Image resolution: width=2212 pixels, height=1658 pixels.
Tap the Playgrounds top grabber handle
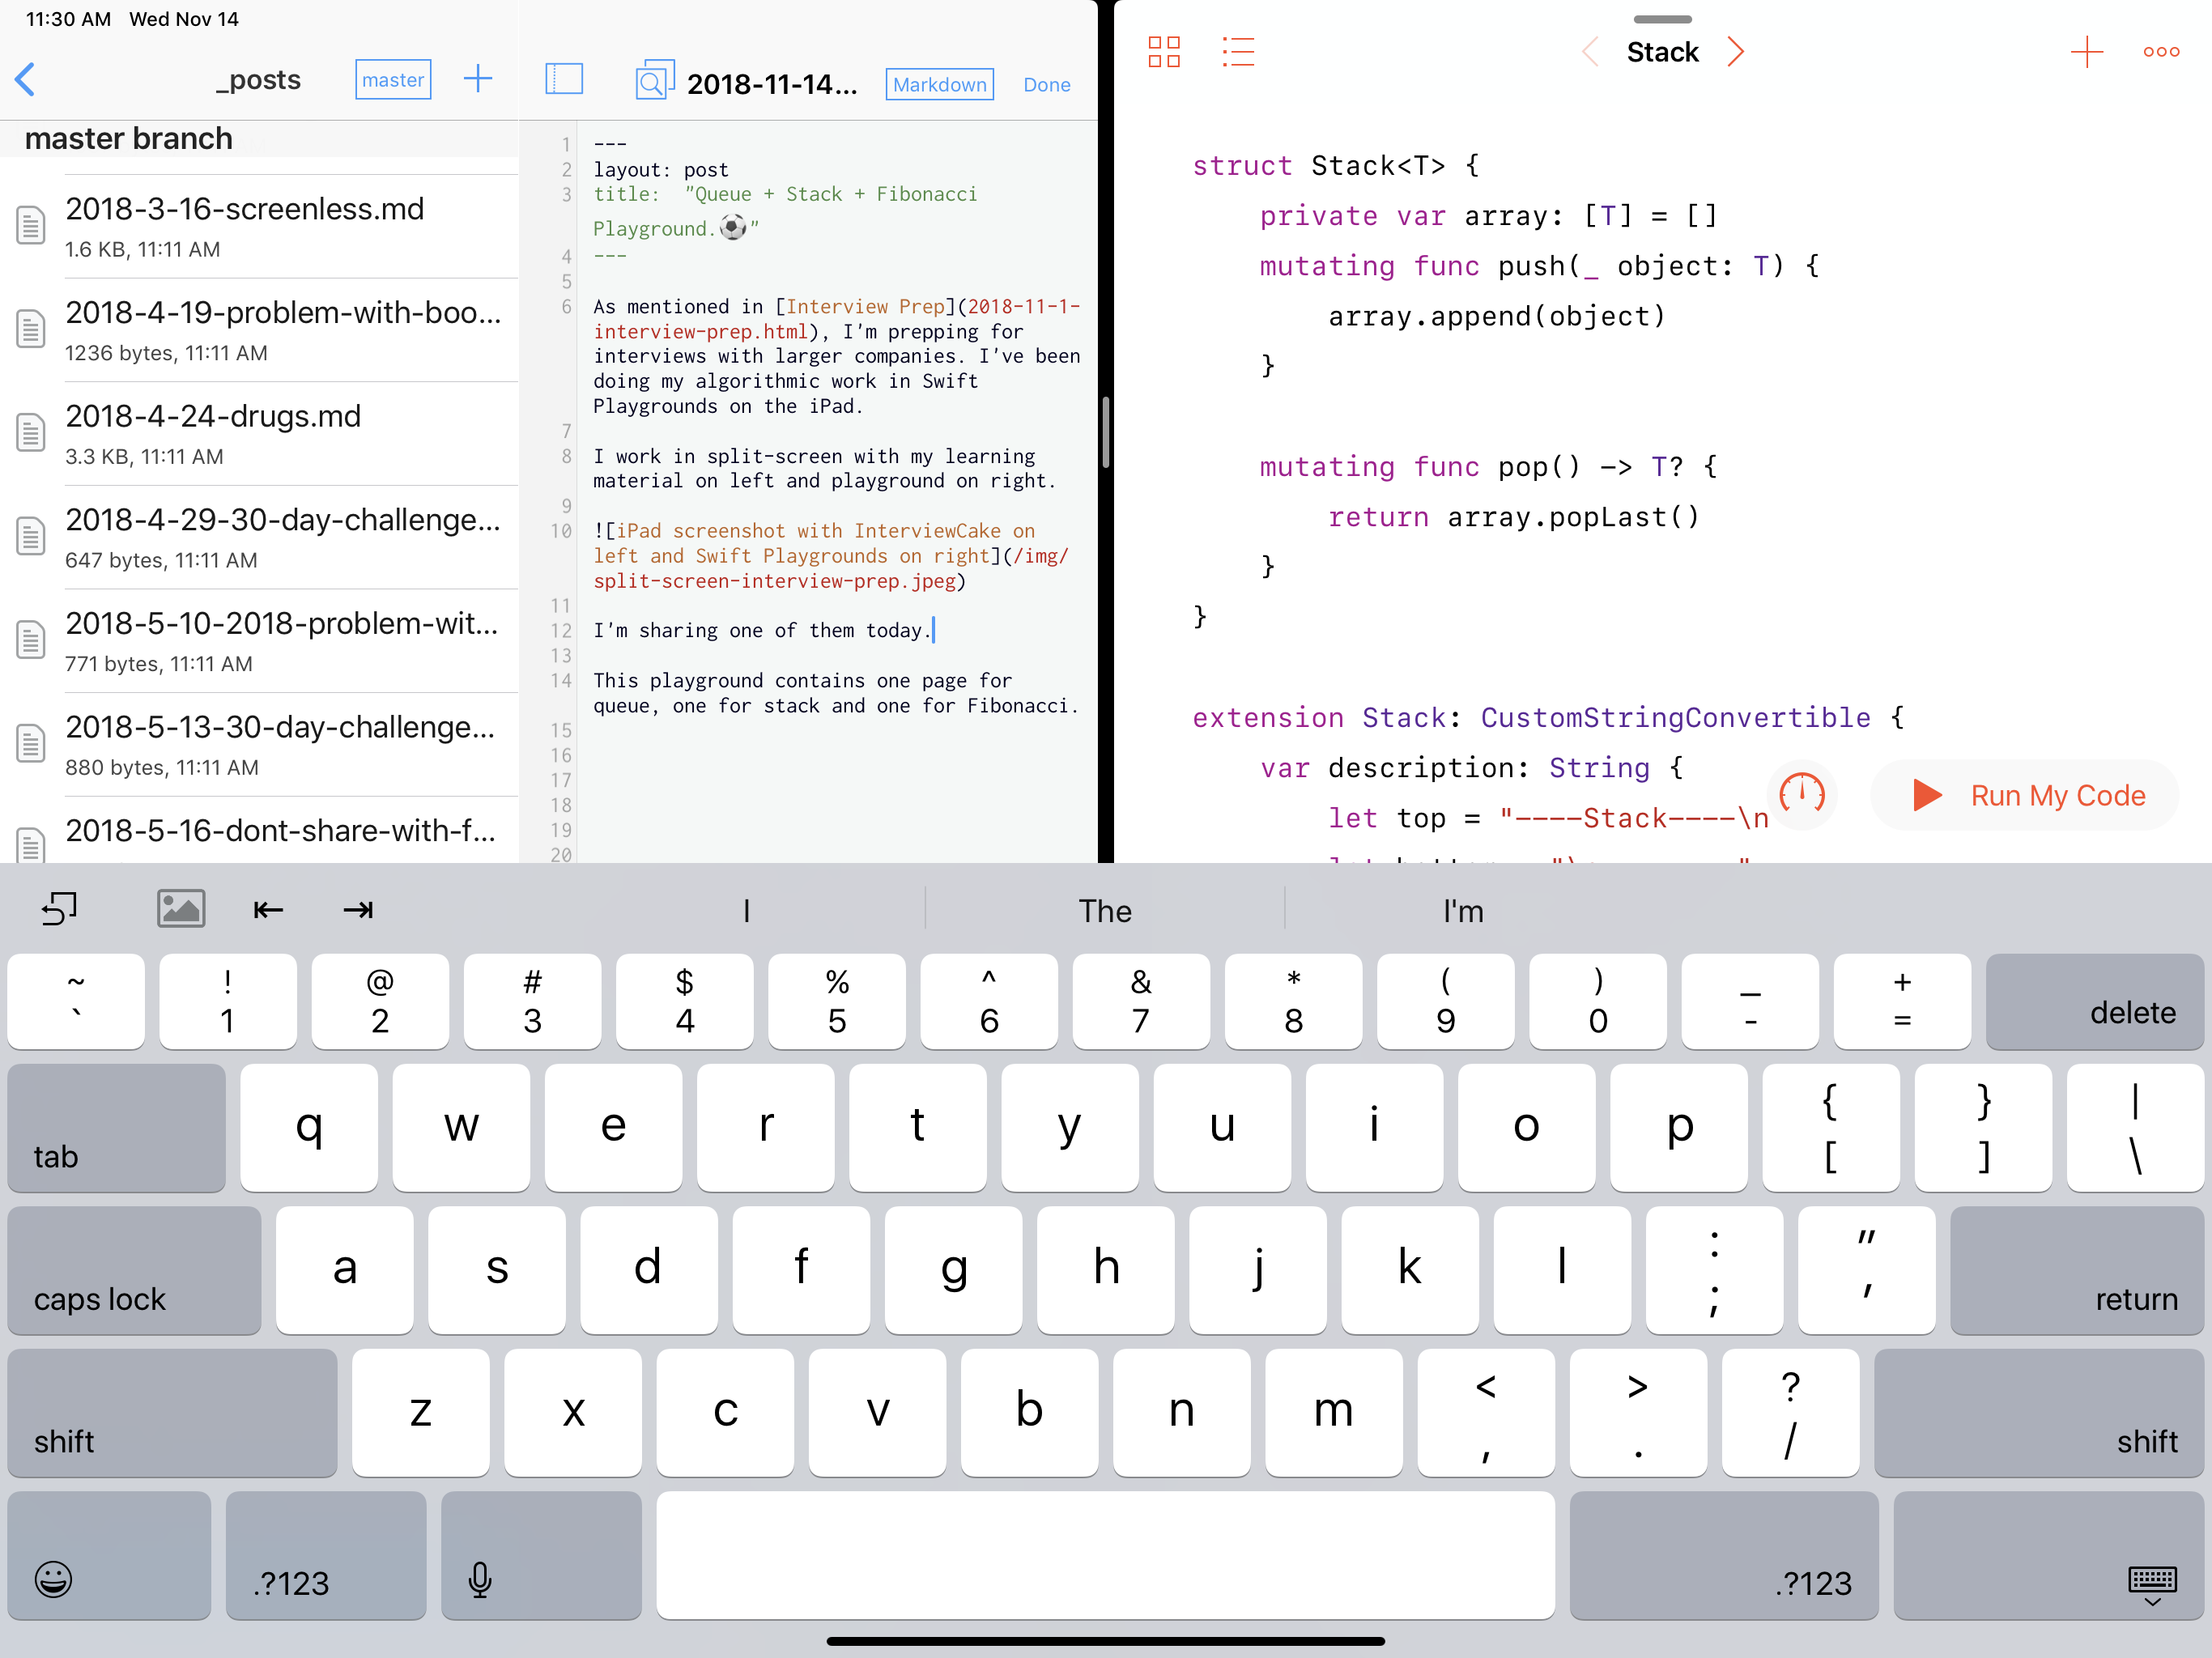coord(1662,19)
